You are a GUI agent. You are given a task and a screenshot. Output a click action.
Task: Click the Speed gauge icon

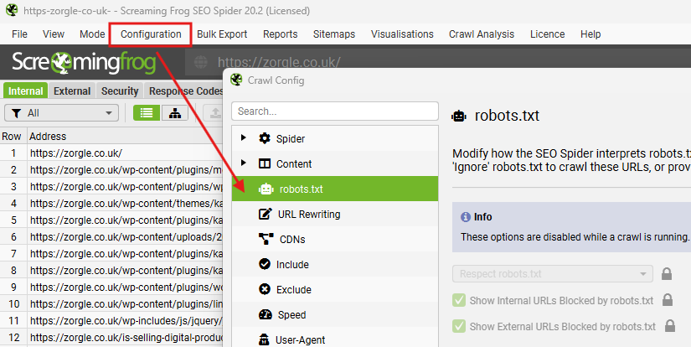[x=266, y=314]
